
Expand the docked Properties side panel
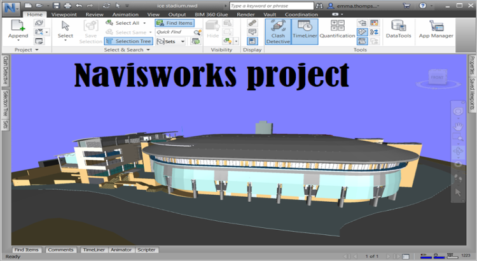click(472, 65)
